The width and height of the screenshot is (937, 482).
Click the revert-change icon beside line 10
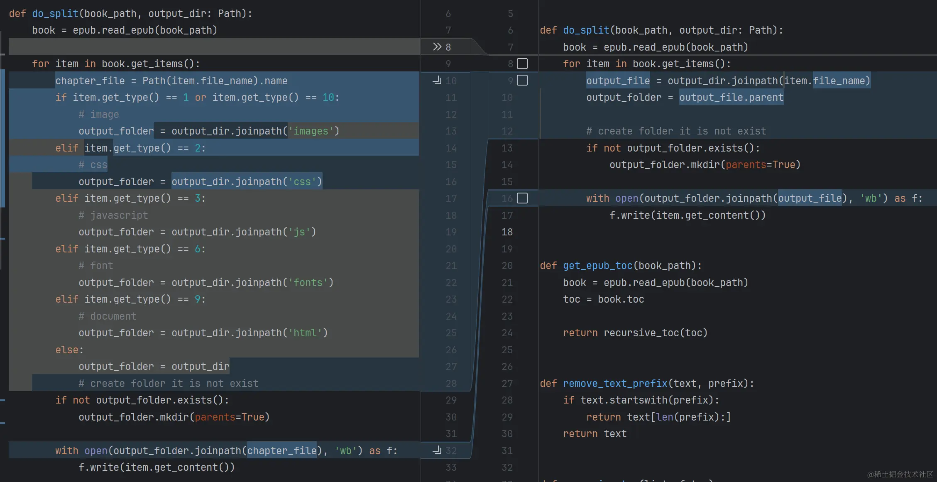(437, 80)
